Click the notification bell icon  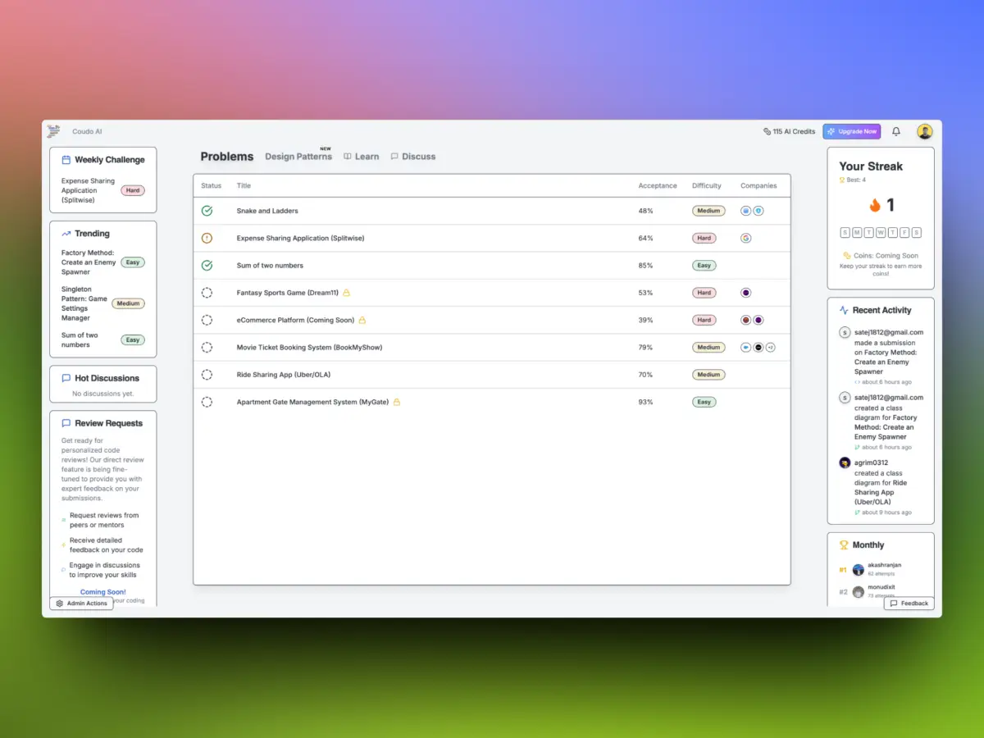896,131
